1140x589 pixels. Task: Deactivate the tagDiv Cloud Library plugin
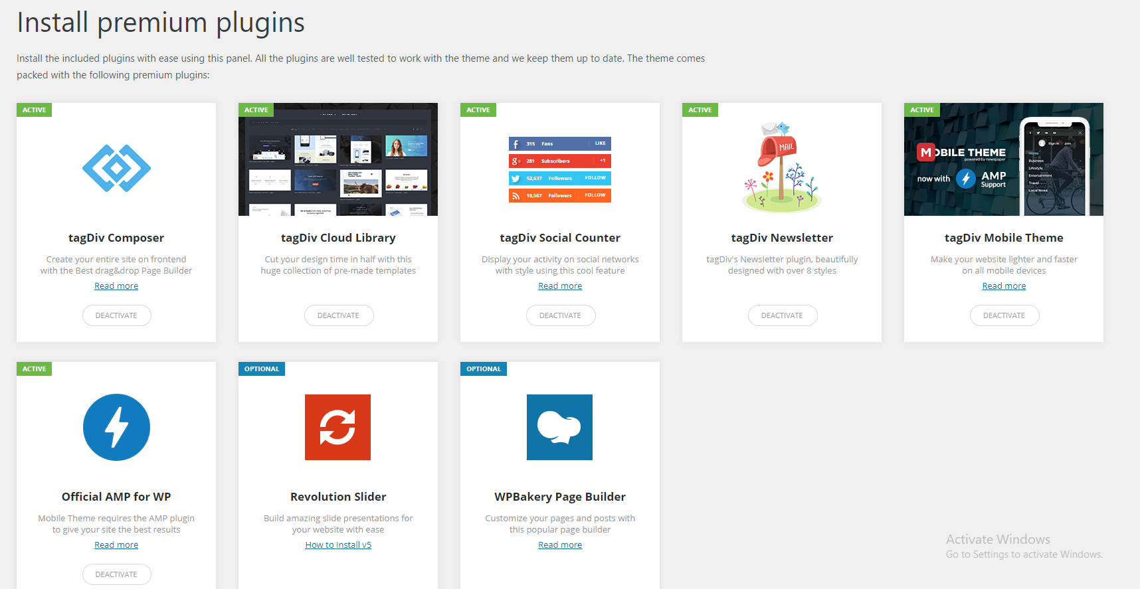coord(338,315)
